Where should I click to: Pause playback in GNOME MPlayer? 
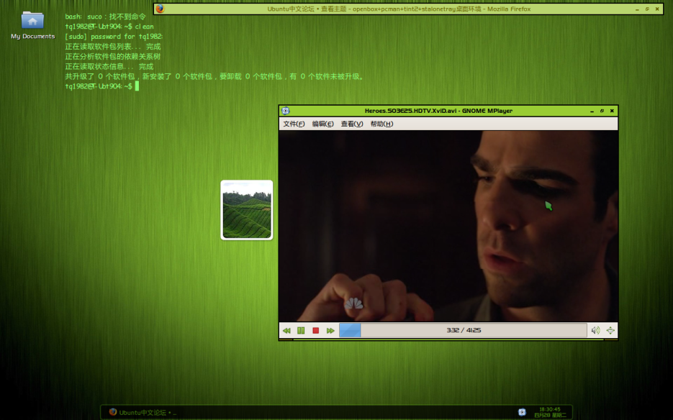pyautogui.click(x=301, y=330)
